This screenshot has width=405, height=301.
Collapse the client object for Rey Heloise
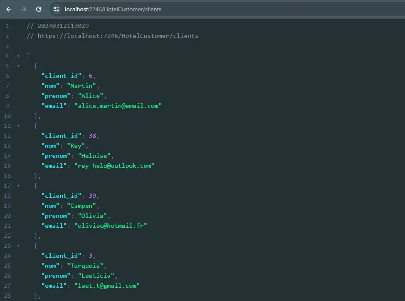[18, 126]
